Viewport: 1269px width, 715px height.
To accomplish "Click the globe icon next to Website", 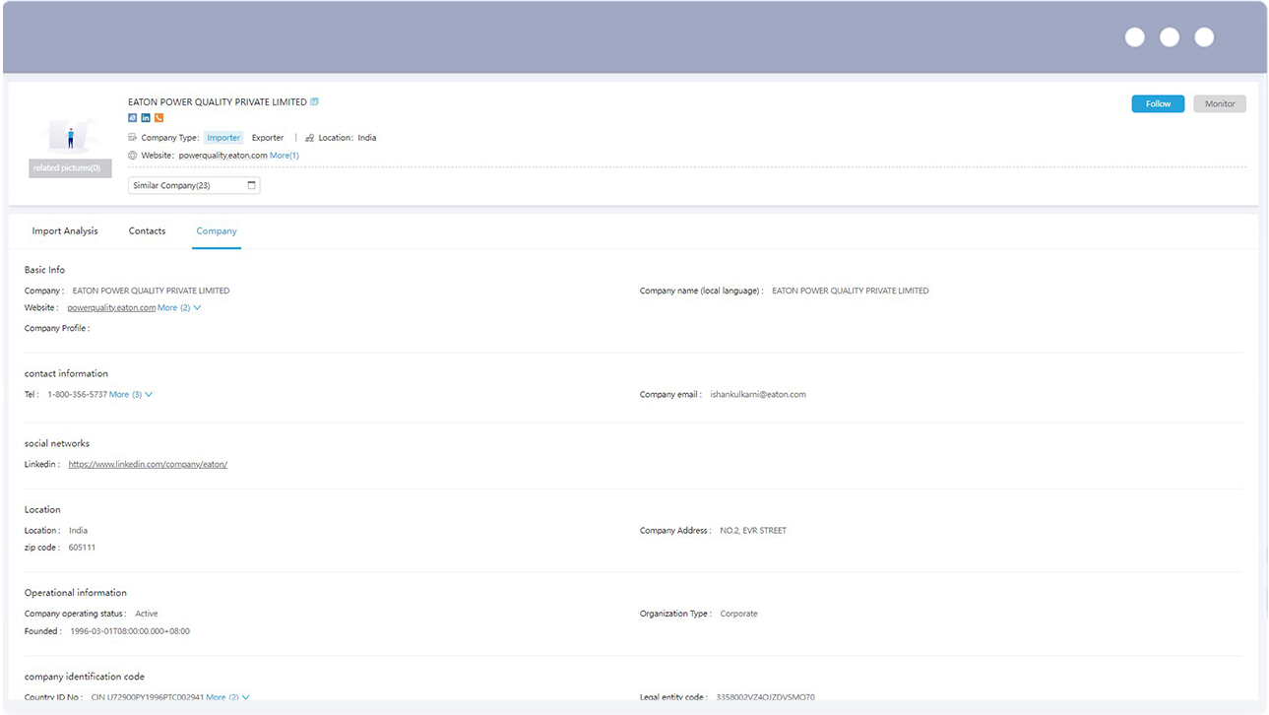I will coord(133,156).
